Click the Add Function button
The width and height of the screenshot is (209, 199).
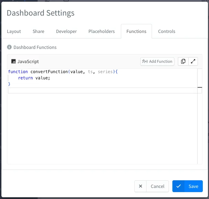[157, 61]
